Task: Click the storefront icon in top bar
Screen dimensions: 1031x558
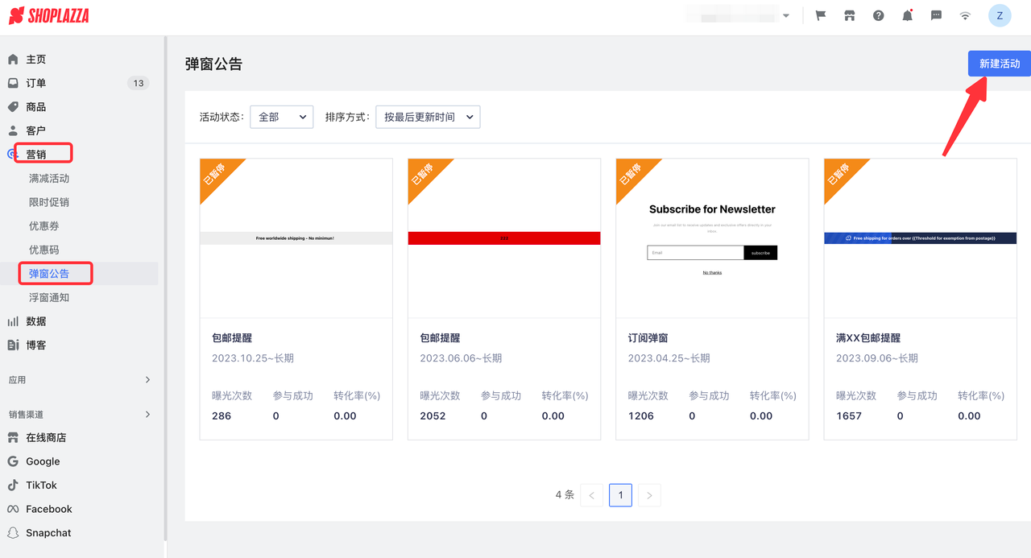Action: click(x=849, y=14)
